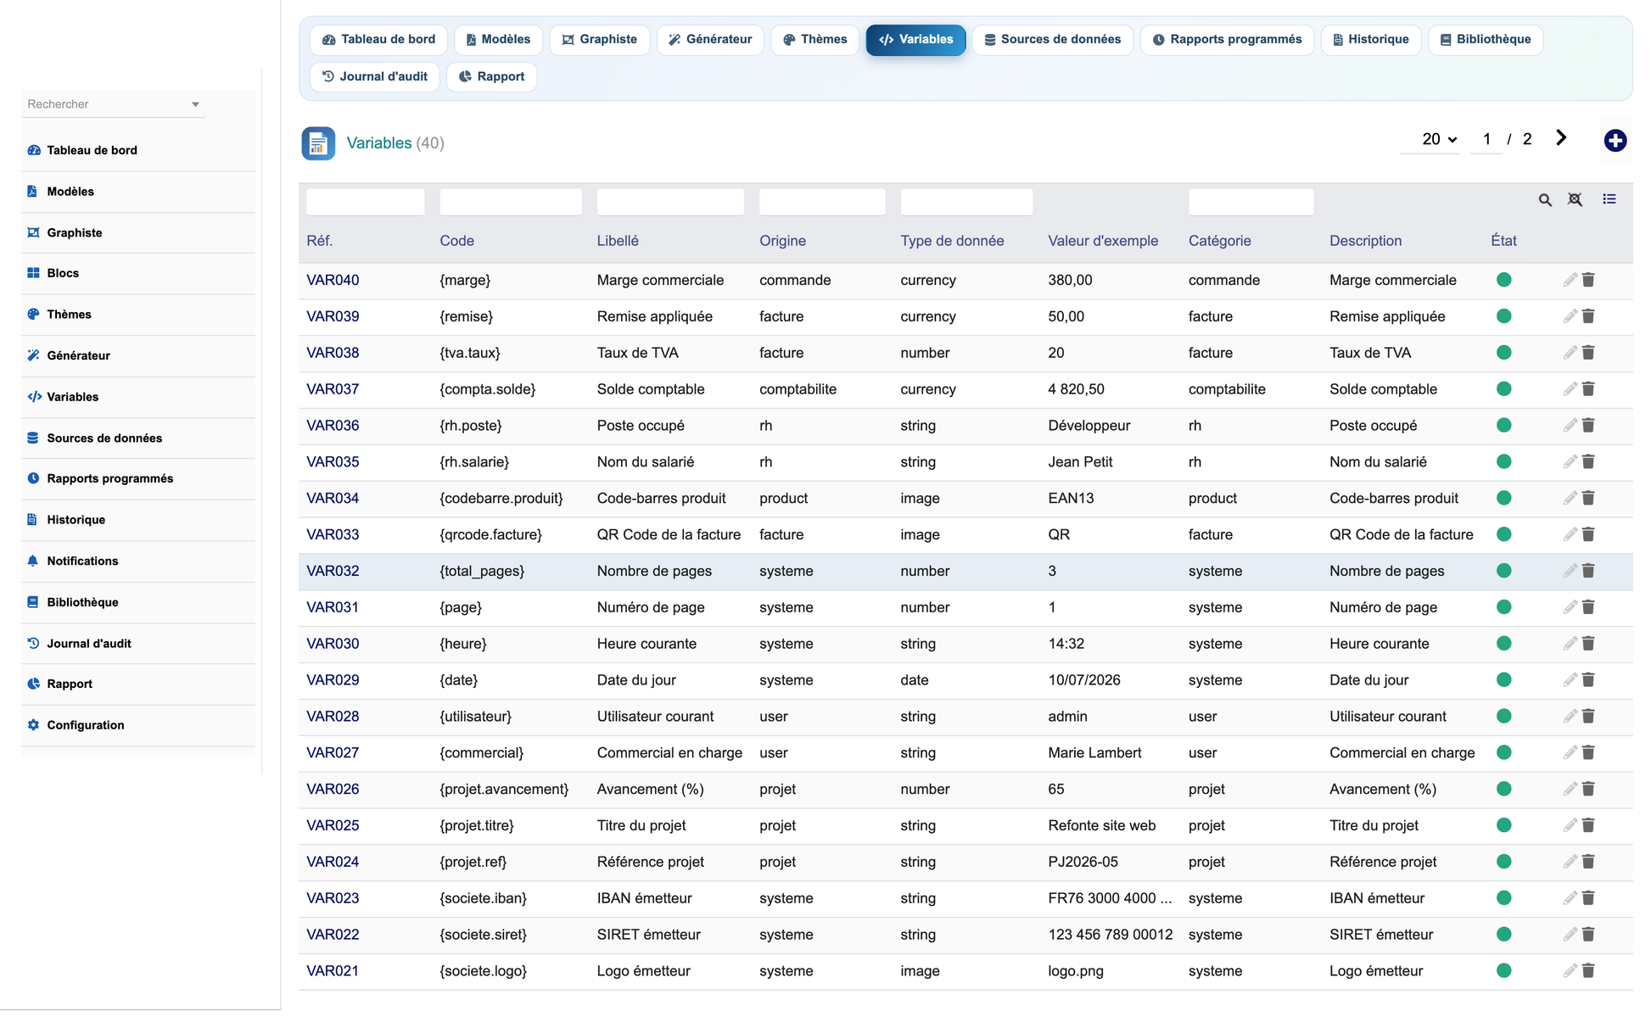
Task: Open the VAR021 reference link
Action: (x=333, y=971)
